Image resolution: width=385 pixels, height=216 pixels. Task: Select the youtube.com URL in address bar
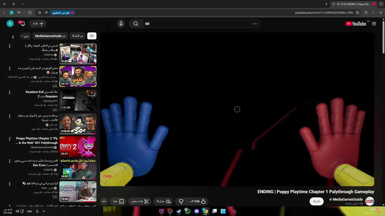point(324,13)
